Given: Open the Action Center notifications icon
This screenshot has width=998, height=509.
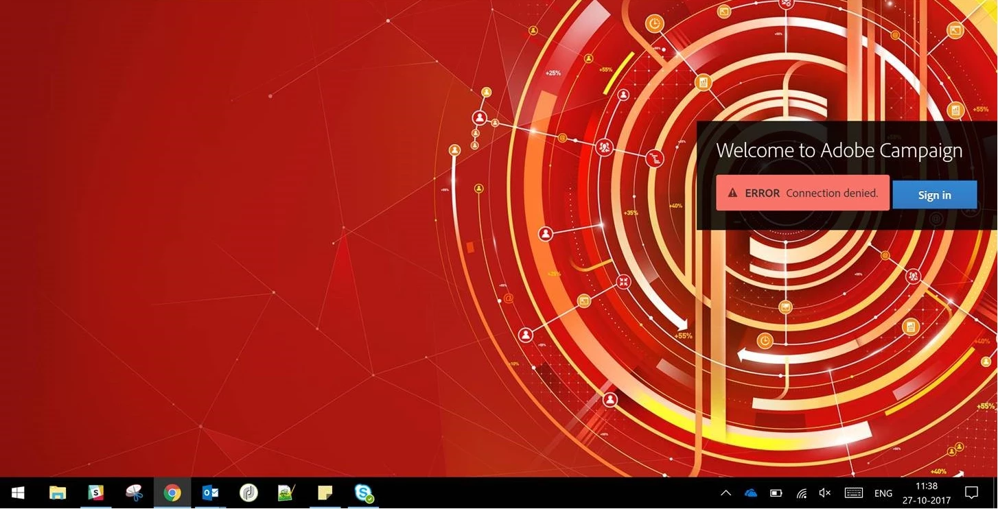Looking at the screenshot, I should coord(971,493).
